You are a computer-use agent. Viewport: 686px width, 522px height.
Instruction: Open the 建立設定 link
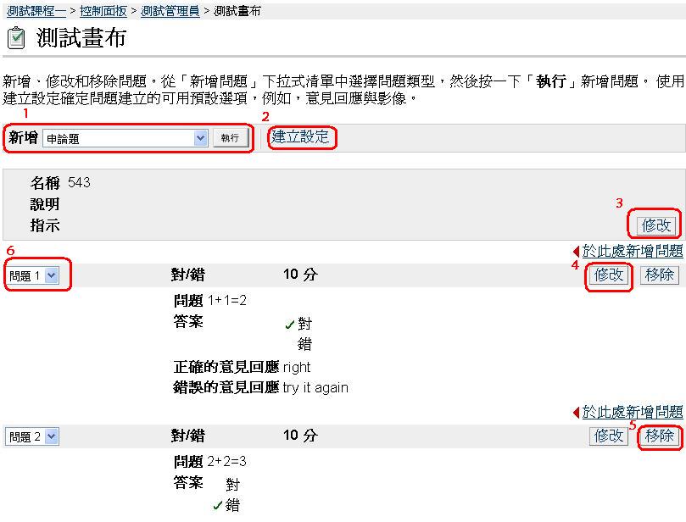tap(300, 136)
